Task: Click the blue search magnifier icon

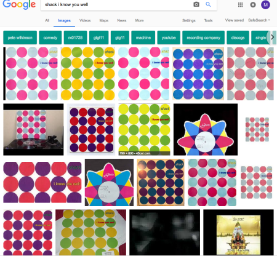Action: [x=208, y=4]
